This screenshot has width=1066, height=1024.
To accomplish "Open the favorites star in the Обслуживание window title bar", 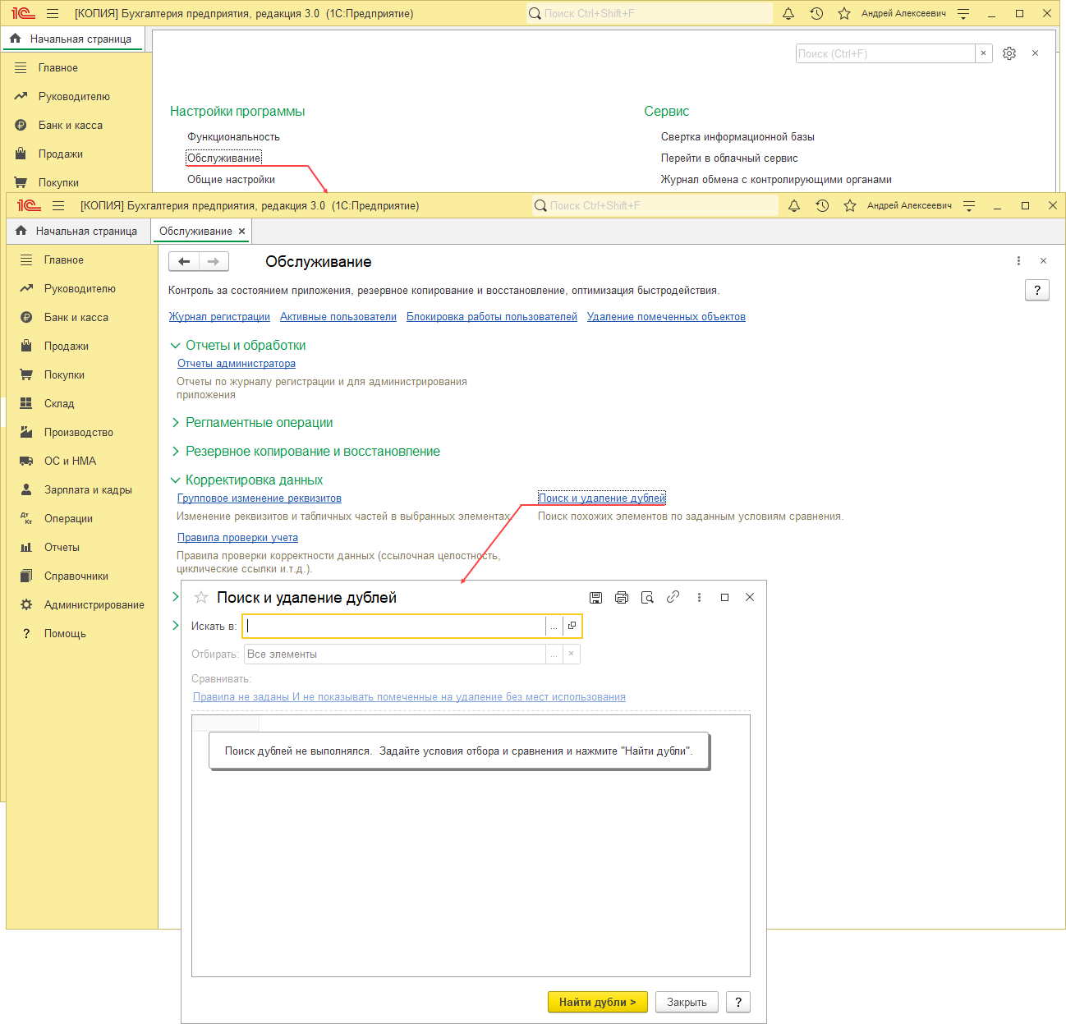I will (x=850, y=206).
